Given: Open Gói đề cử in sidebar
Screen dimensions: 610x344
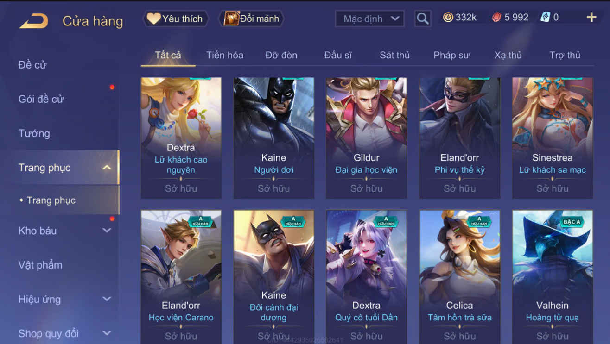Looking at the screenshot, I should (x=41, y=99).
